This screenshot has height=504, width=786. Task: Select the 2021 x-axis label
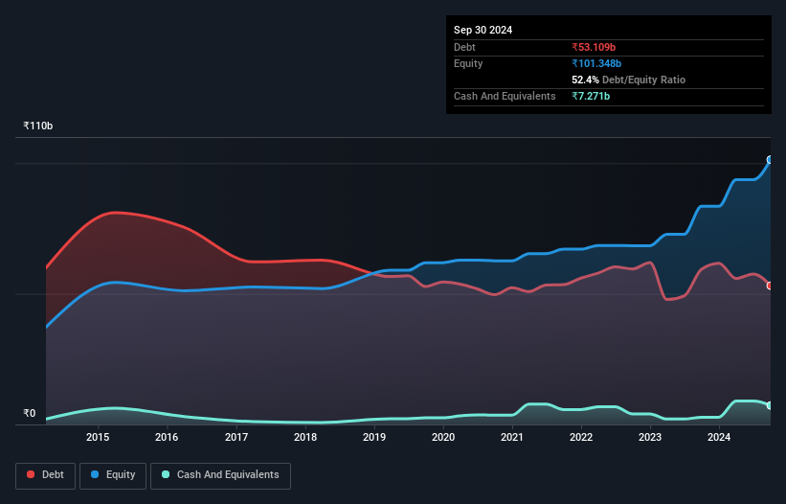512,437
